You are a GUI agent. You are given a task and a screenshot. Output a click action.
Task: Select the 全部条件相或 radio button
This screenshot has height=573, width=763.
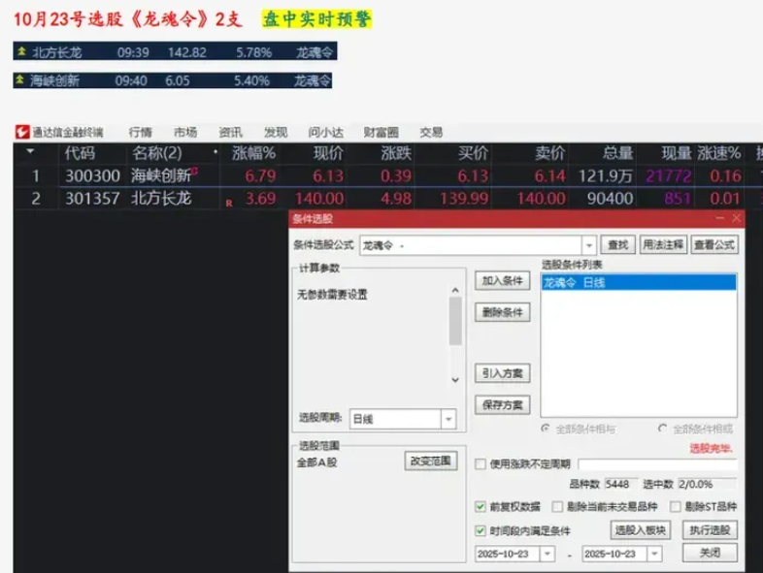click(x=663, y=428)
